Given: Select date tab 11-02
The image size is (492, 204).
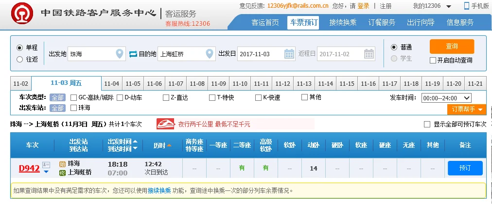Looking at the screenshot, I should tap(21, 84).
